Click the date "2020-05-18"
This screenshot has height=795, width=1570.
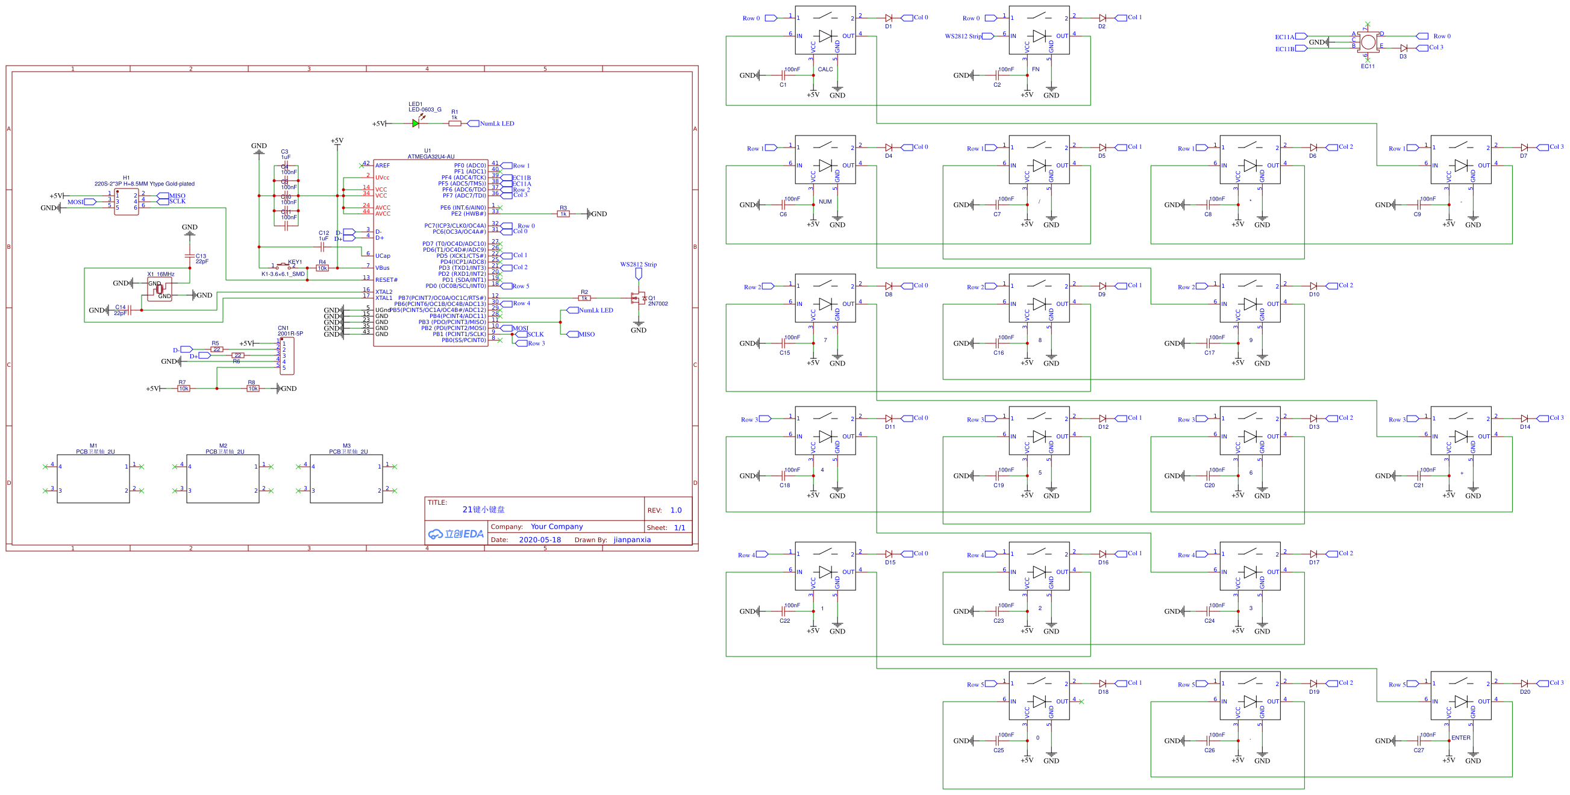(539, 540)
